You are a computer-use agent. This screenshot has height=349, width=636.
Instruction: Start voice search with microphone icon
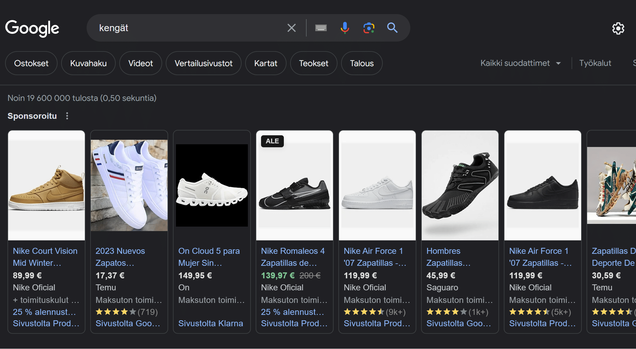coord(345,28)
